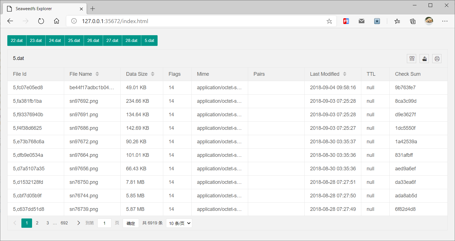Click file name sn97672.png
Image resolution: width=455 pixels, height=241 pixels.
tap(84, 142)
